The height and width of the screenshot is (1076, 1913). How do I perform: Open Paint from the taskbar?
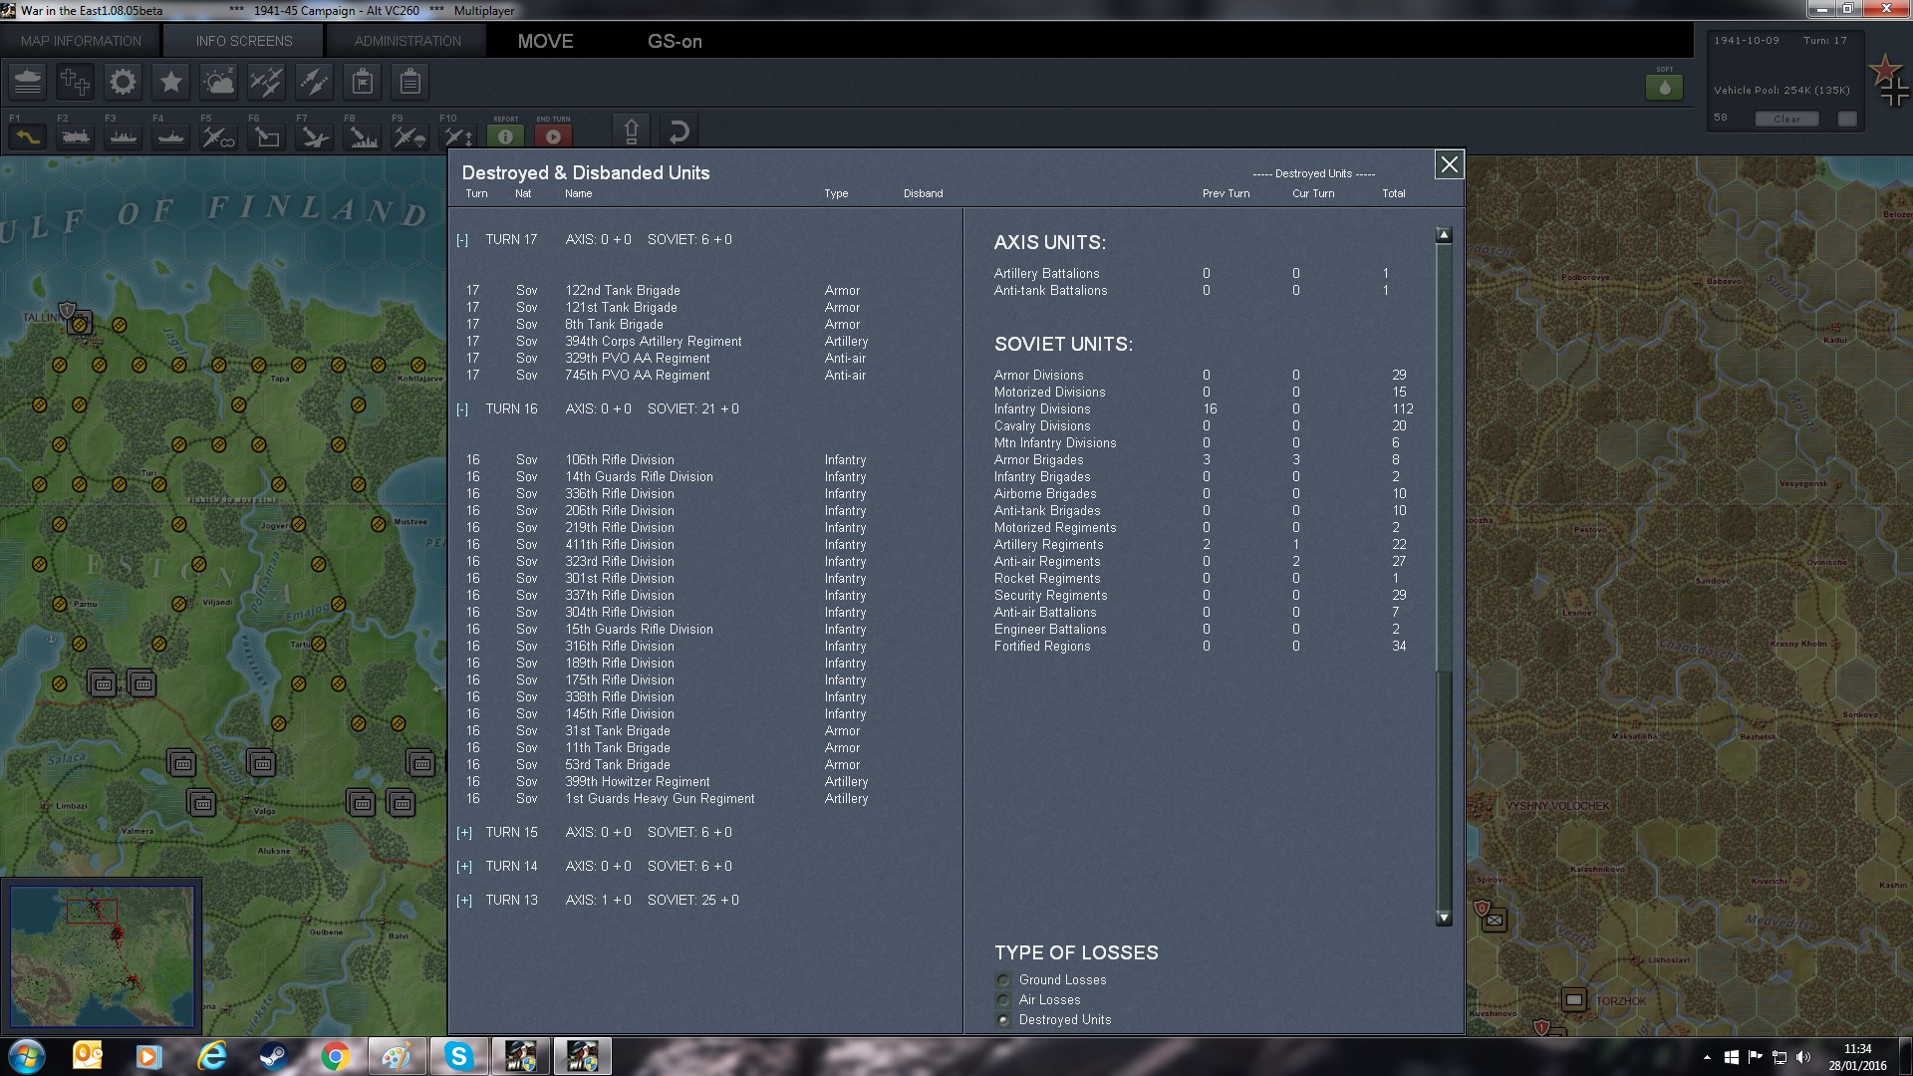tap(397, 1056)
